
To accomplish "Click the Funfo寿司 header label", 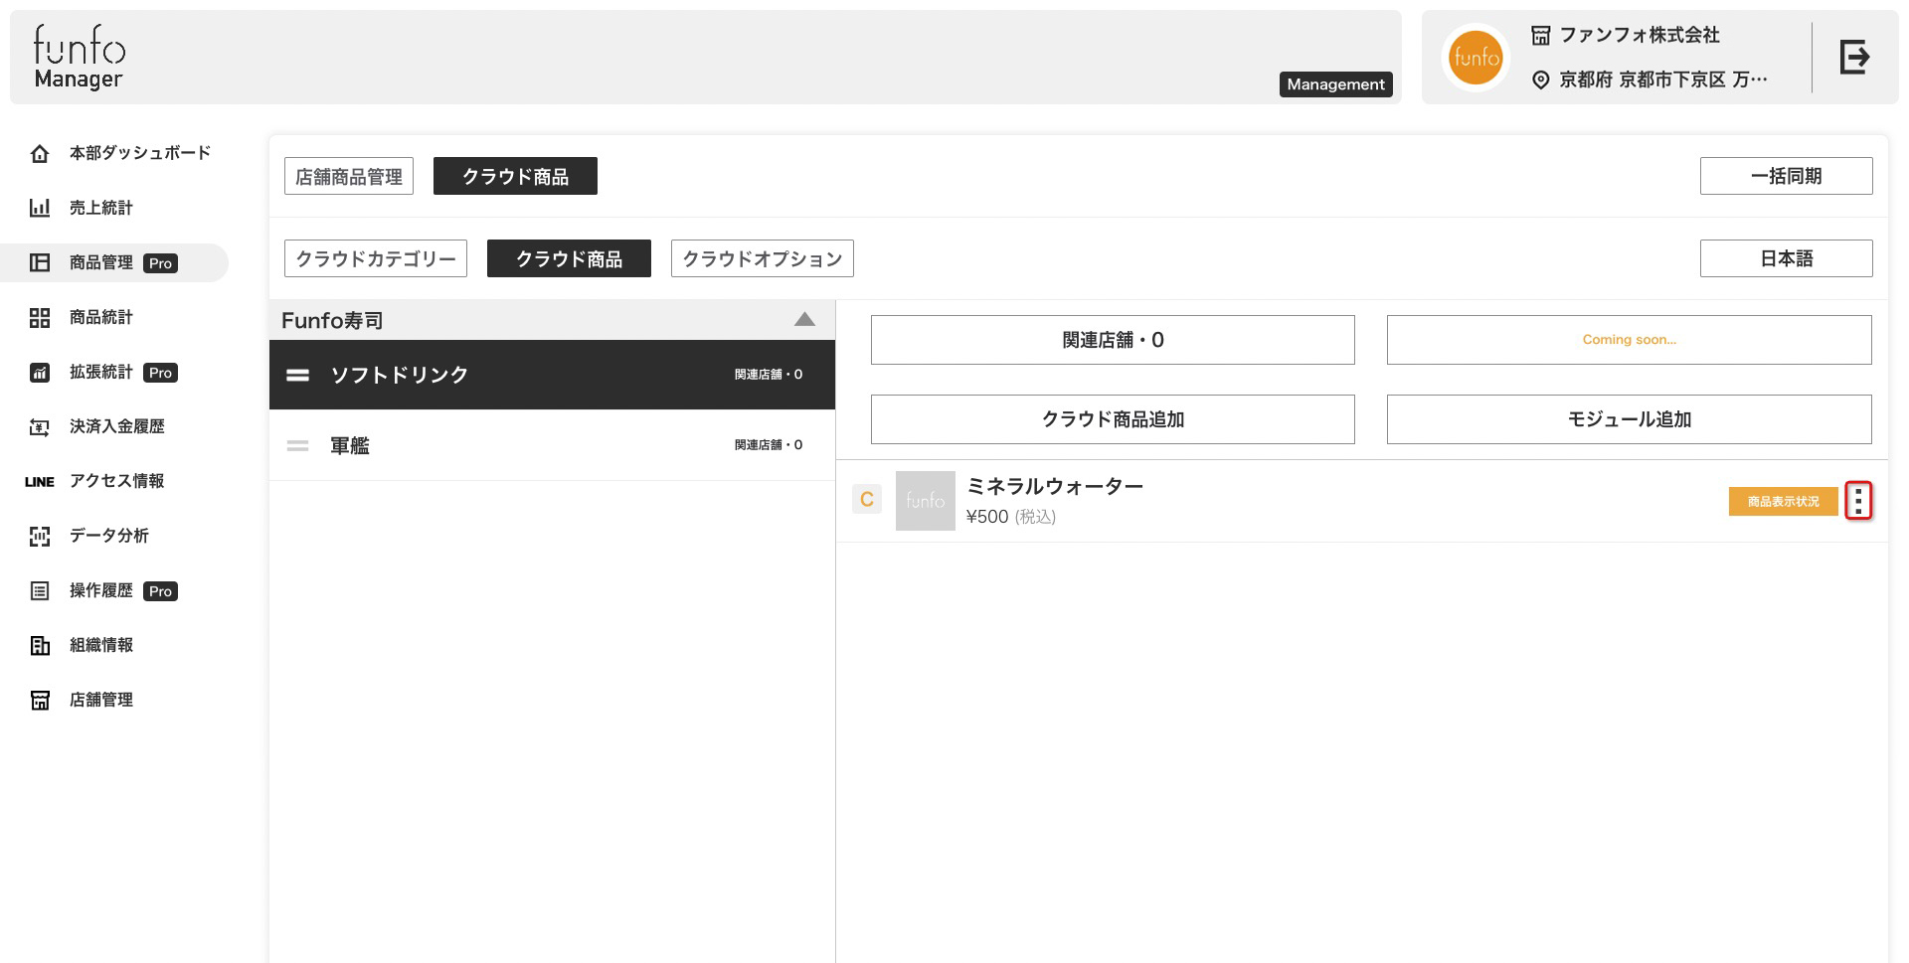I will [332, 320].
